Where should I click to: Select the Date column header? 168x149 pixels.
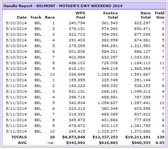click(22, 17)
